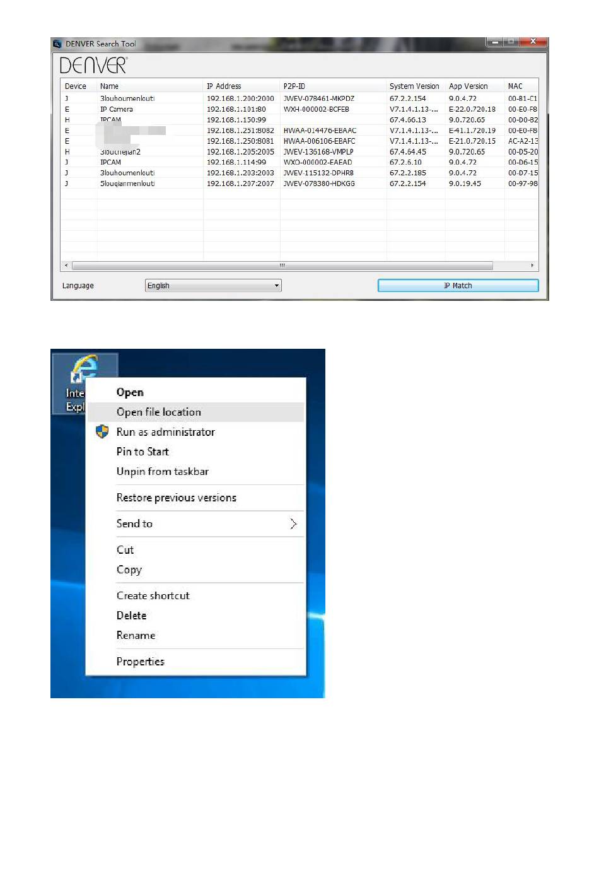599x895 pixels.
Task: Select Create shortcut
Action: click(153, 595)
